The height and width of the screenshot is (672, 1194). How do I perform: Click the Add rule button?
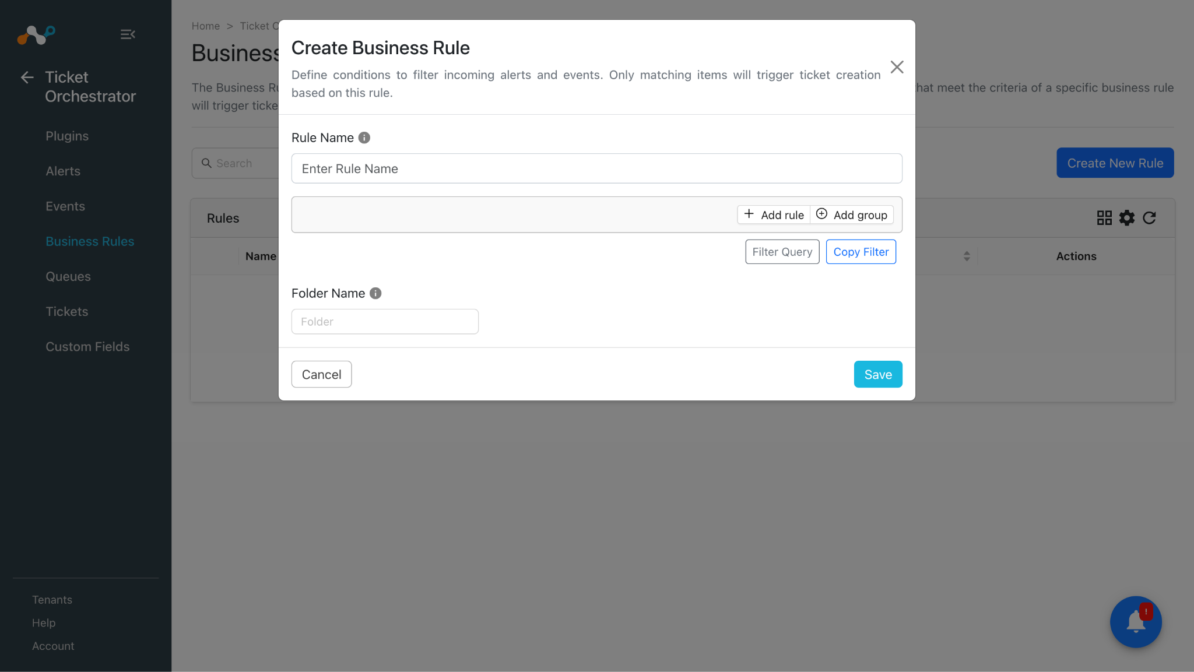click(x=774, y=214)
